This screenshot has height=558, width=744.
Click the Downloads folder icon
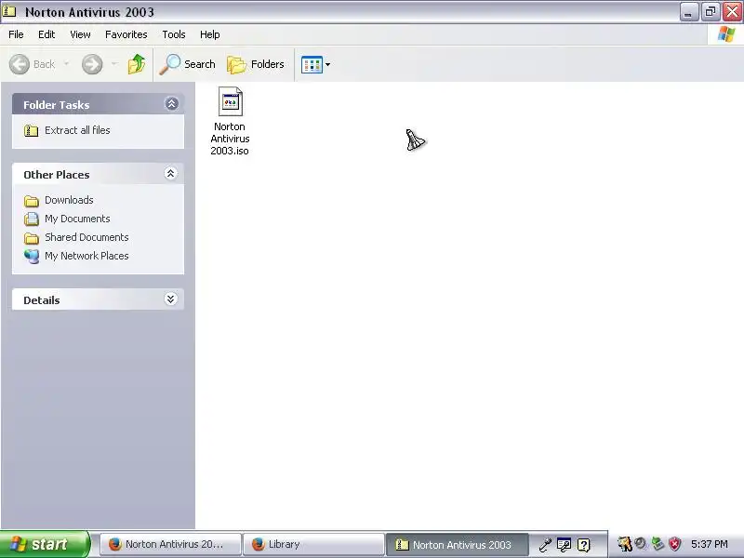tap(32, 201)
